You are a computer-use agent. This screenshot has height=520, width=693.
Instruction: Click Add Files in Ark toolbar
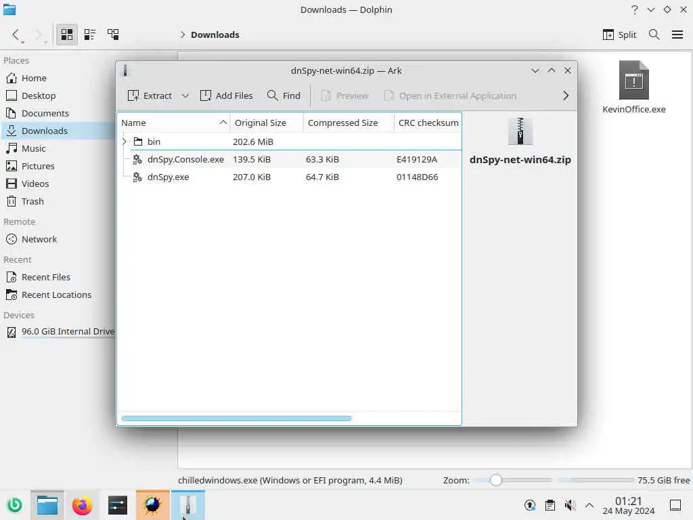tap(226, 95)
